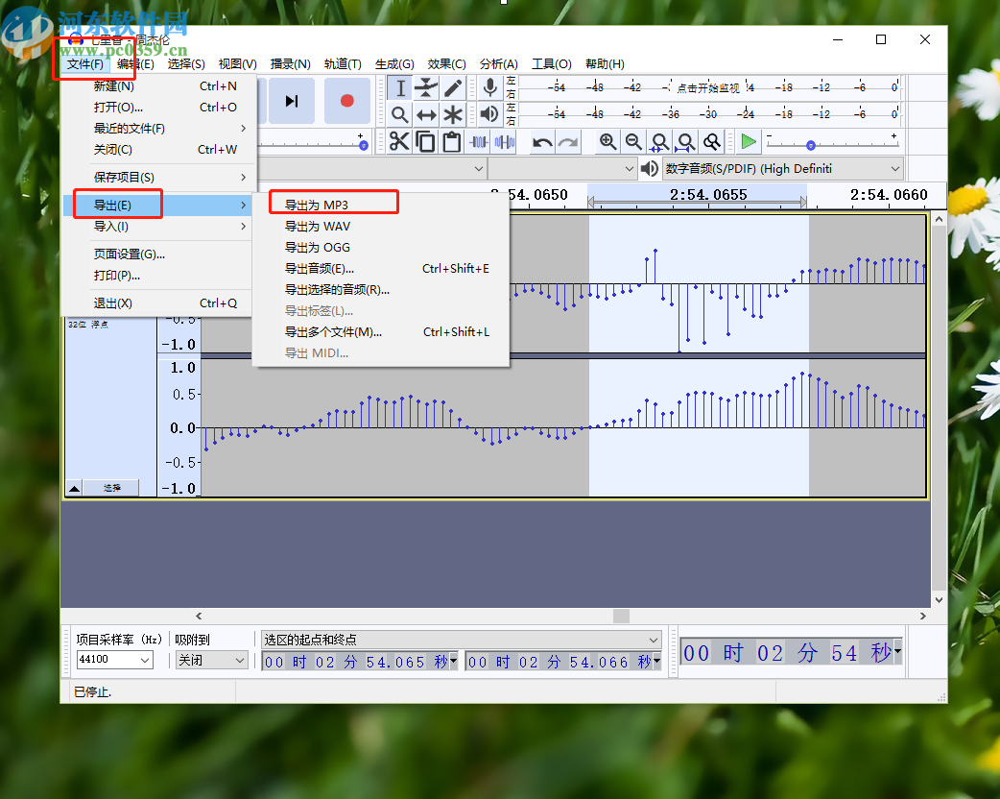Open the 项目采样率 44100 dropdown
Screen dimensions: 1000x799
pos(115,661)
